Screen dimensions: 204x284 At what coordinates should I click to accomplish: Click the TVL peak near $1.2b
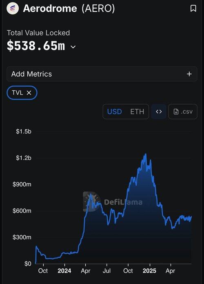point(145,154)
